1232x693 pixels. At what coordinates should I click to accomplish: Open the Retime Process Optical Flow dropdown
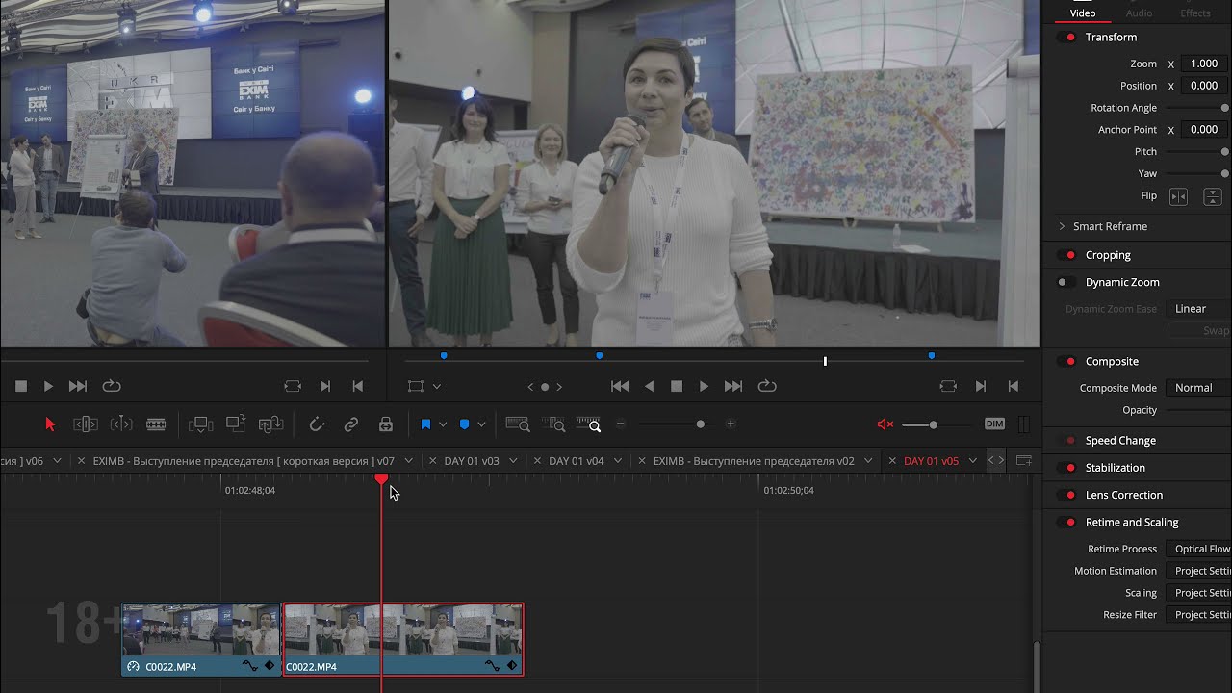(x=1198, y=549)
